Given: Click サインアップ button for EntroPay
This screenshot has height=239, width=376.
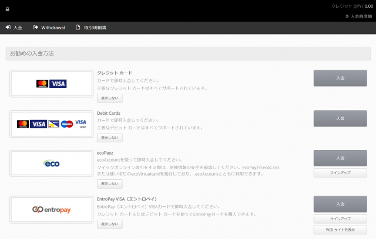Looking at the screenshot, I should tap(340, 218).
